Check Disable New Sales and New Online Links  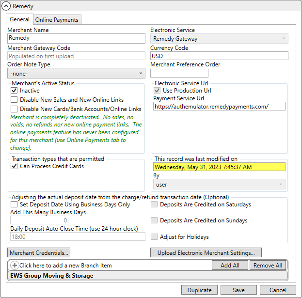14,100
